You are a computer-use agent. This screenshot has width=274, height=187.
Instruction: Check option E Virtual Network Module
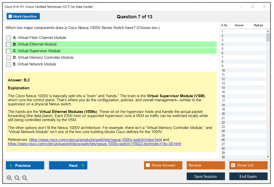click(x=9, y=64)
